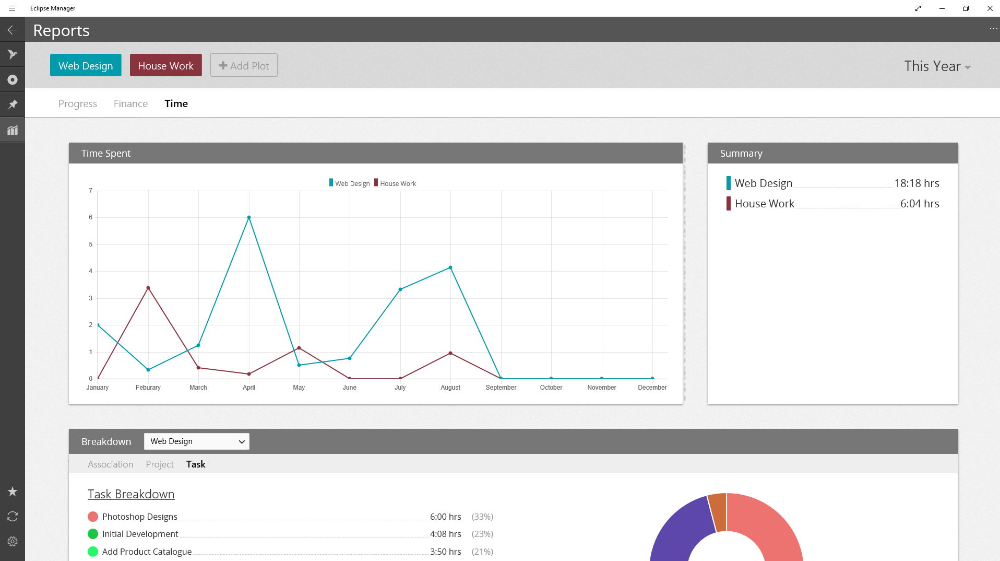
Task: Click the circular record sidebar icon
Action: coord(13,80)
